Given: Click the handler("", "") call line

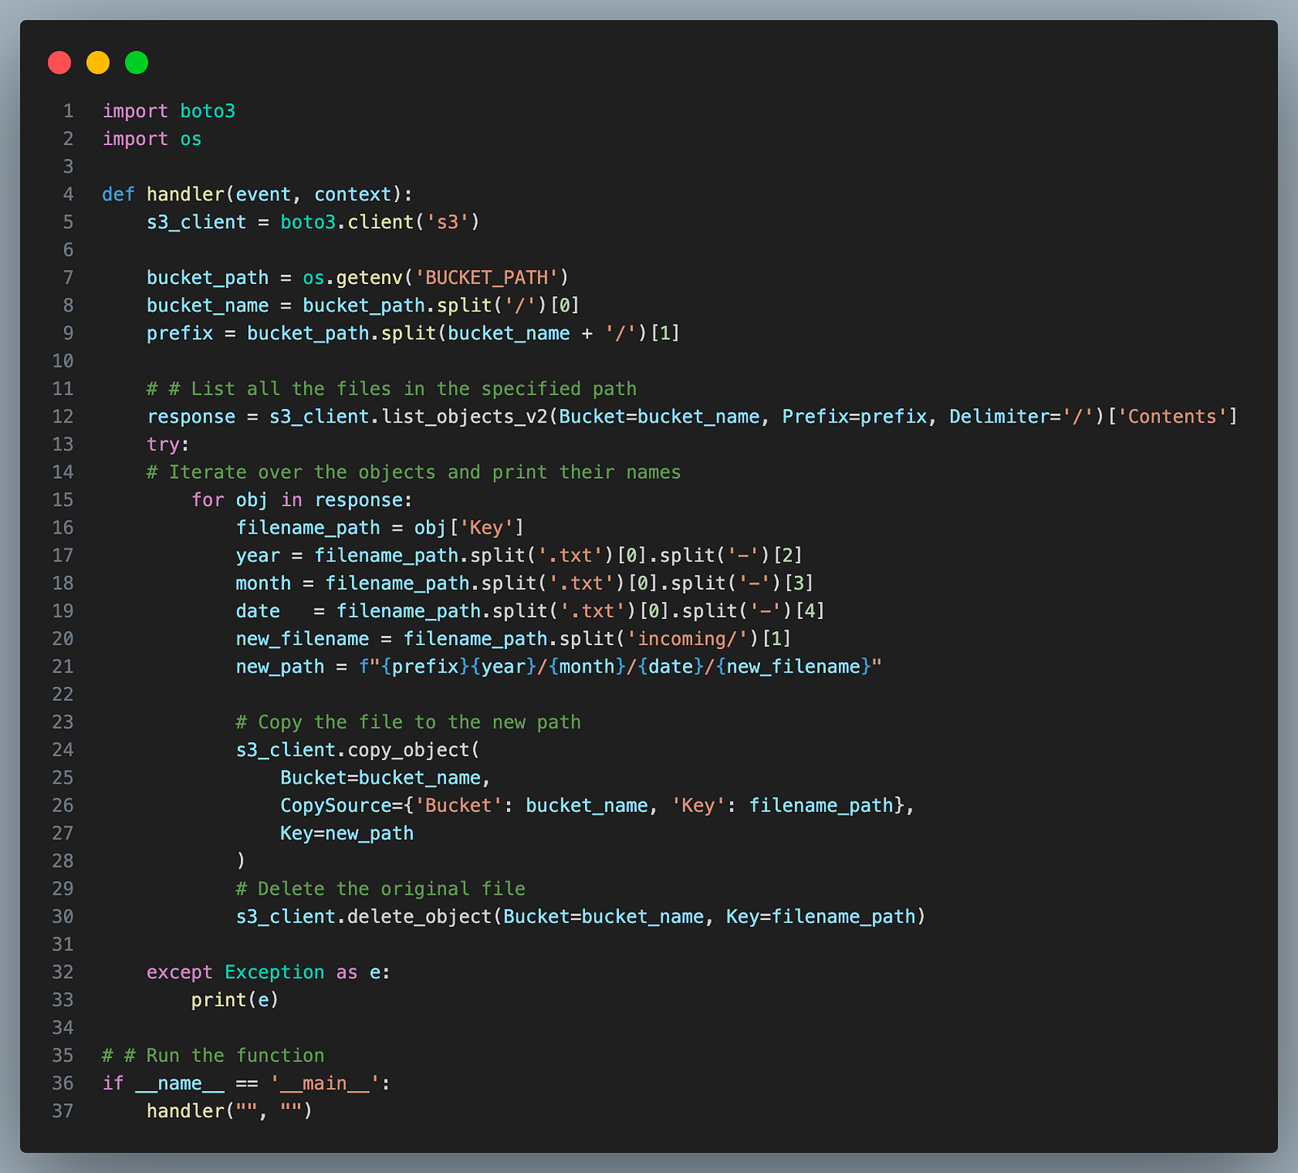Looking at the screenshot, I should click(230, 1111).
